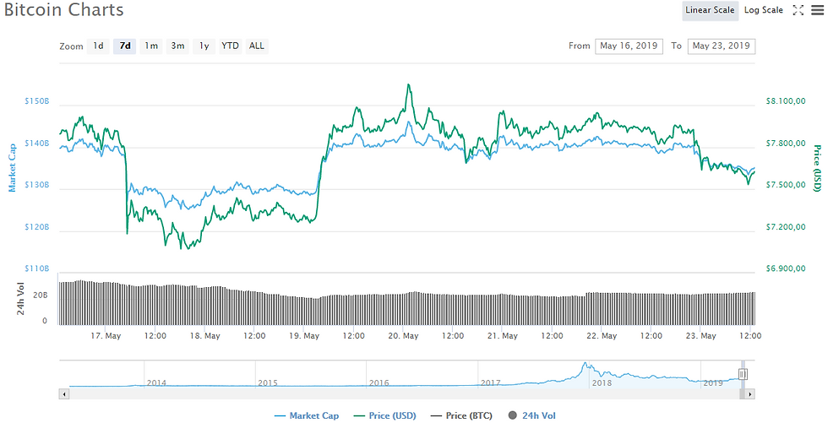
Task: Set zoom to 7d
Action: 125,46
